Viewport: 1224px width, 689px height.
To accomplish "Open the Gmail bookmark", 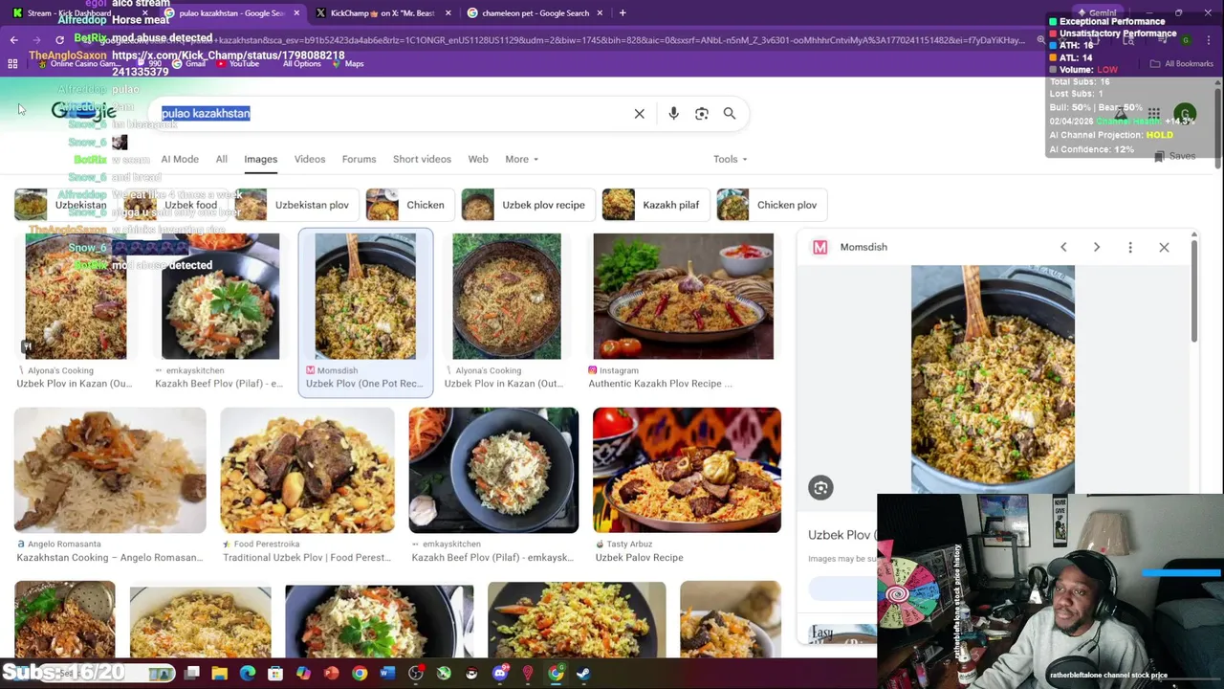I will click(x=189, y=64).
